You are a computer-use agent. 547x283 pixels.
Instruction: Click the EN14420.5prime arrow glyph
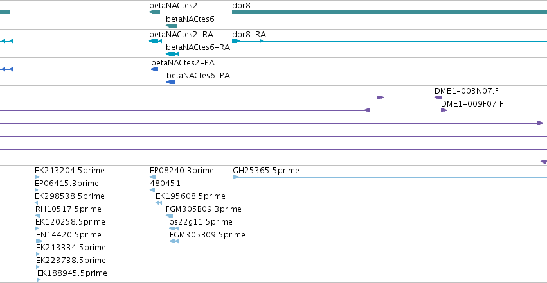coord(39,241)
